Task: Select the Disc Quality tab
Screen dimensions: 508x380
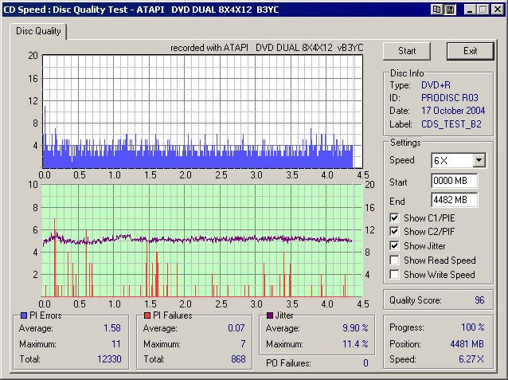Action: (37, 32)
